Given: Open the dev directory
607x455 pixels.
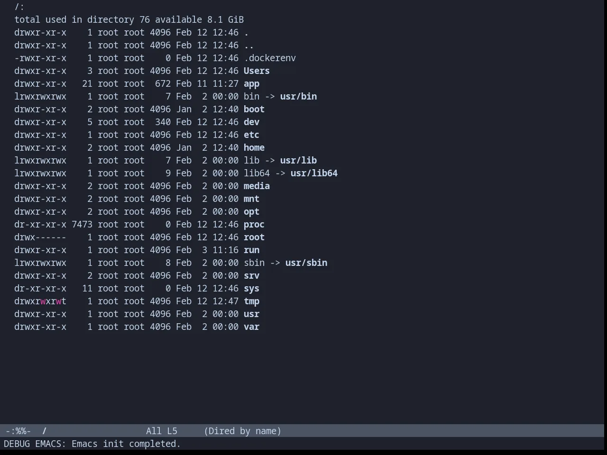Looking at the screenshot, I should (x=251, y=122).
